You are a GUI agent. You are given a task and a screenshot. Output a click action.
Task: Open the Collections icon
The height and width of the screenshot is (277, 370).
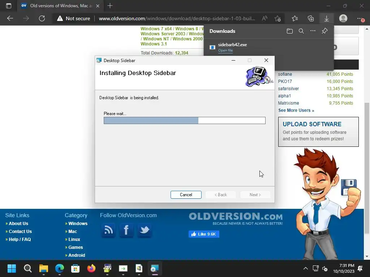coord(311,18)
